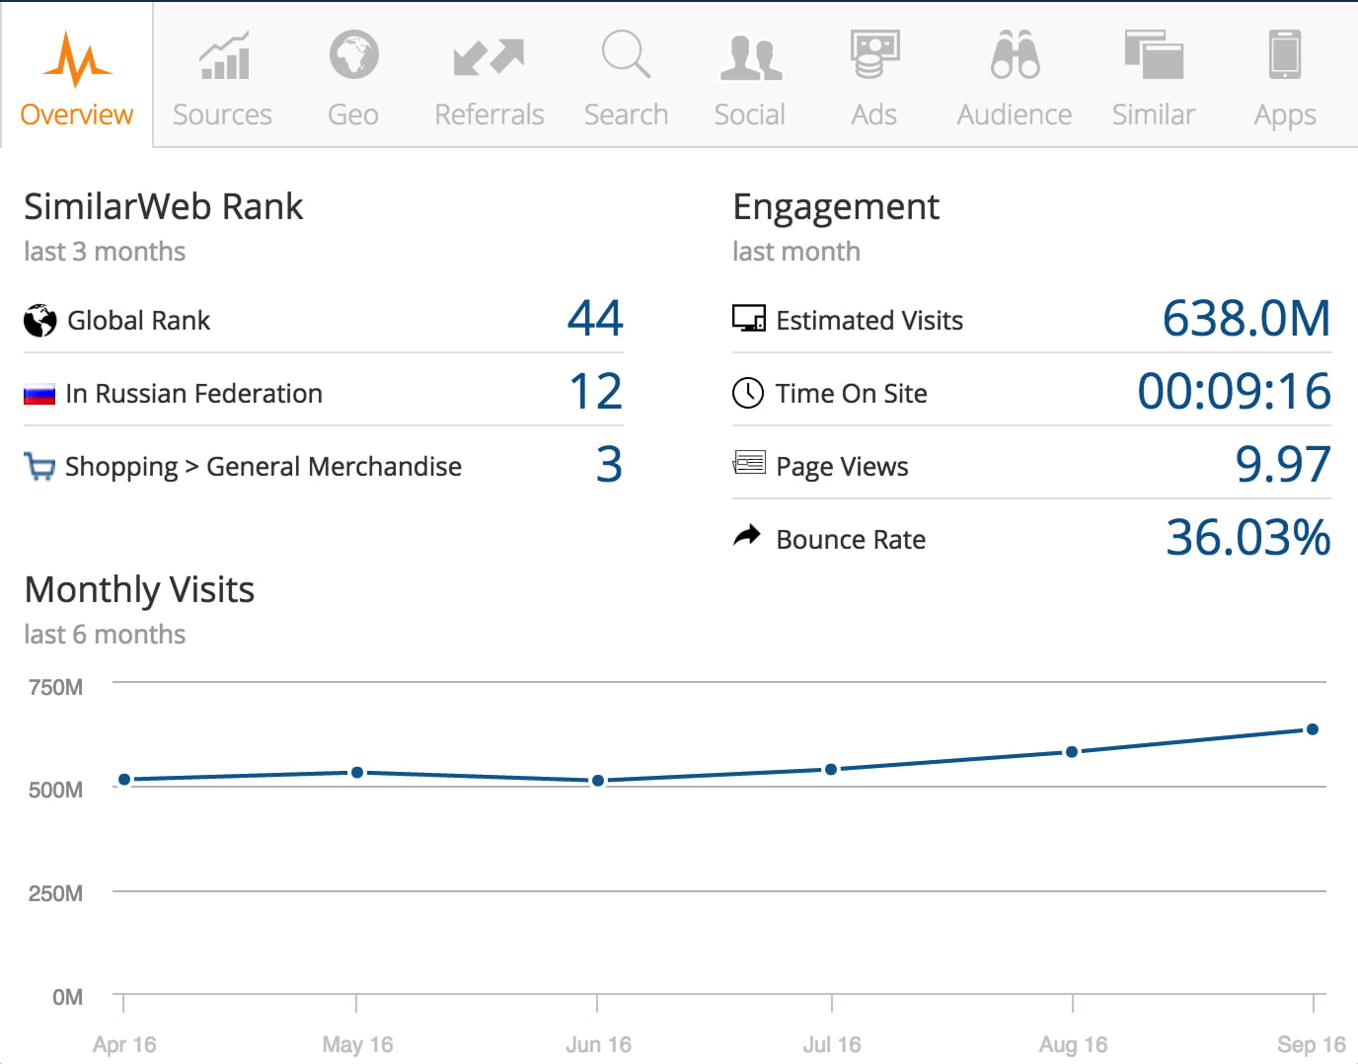Open the Social people icon
Screen dimensions: 1358x1064
click(750, 57)
